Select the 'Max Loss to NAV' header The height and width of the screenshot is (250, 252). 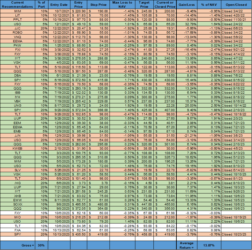[122, 5]
